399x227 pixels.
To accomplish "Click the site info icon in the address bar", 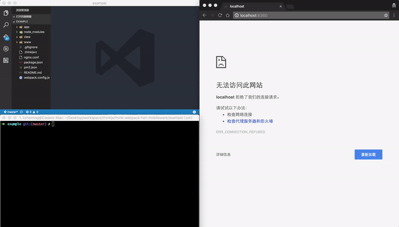I will (236, 15).
